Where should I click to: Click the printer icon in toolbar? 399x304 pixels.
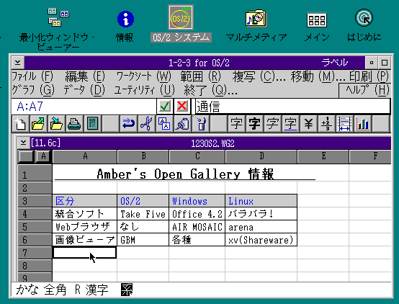click(75, 124)
